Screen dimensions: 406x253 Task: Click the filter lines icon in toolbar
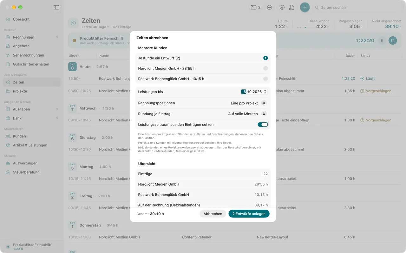tap(282, 7)
